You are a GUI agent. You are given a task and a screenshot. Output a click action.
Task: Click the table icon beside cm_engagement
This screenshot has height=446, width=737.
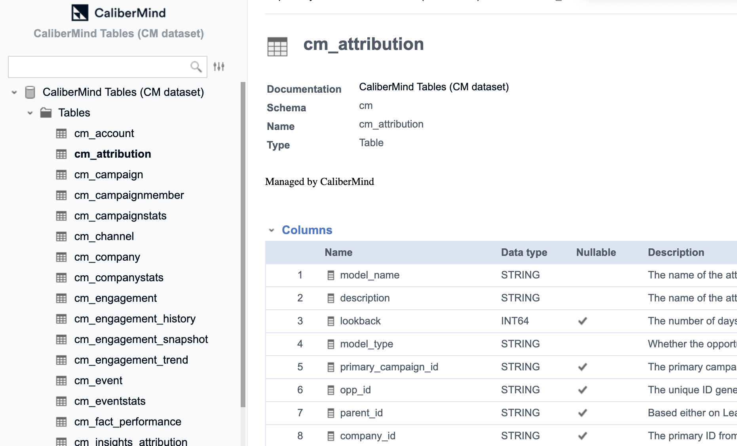(61, 298)
